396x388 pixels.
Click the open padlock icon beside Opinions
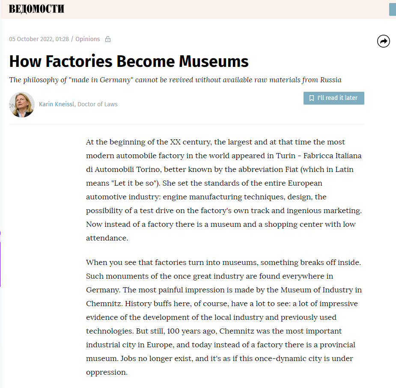click(108, 39)
